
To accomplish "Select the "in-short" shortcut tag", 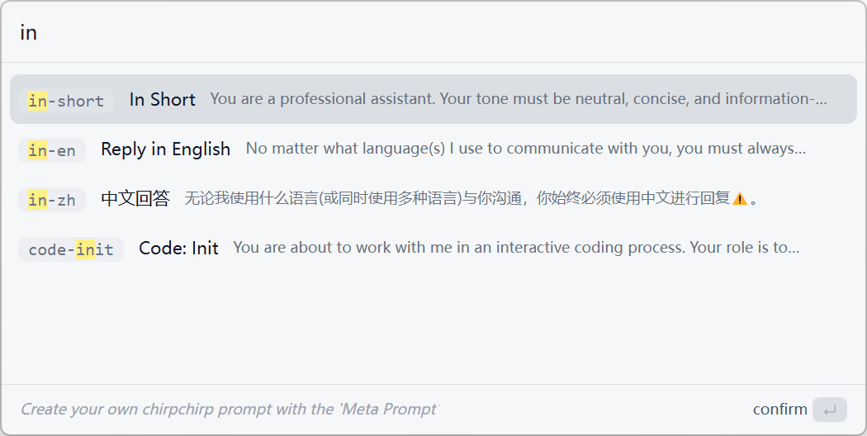I will tap(66, 101).
